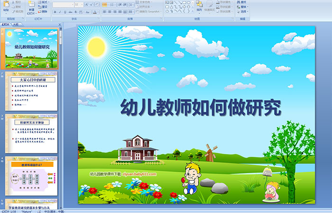Image resolution: width=332 pixels, height=213 pixels.
Task: Select the Triangle shape in shapes gallery
Action: 172,7
